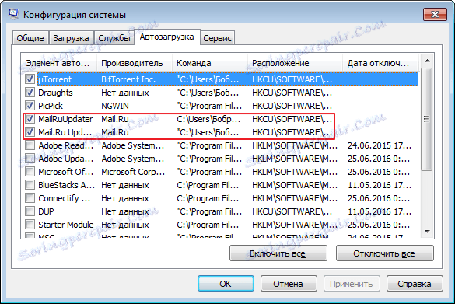This screenshot has height=304, width=455.
Task: Check the DUP startup checkbox
Action: [x=30, y=211]
